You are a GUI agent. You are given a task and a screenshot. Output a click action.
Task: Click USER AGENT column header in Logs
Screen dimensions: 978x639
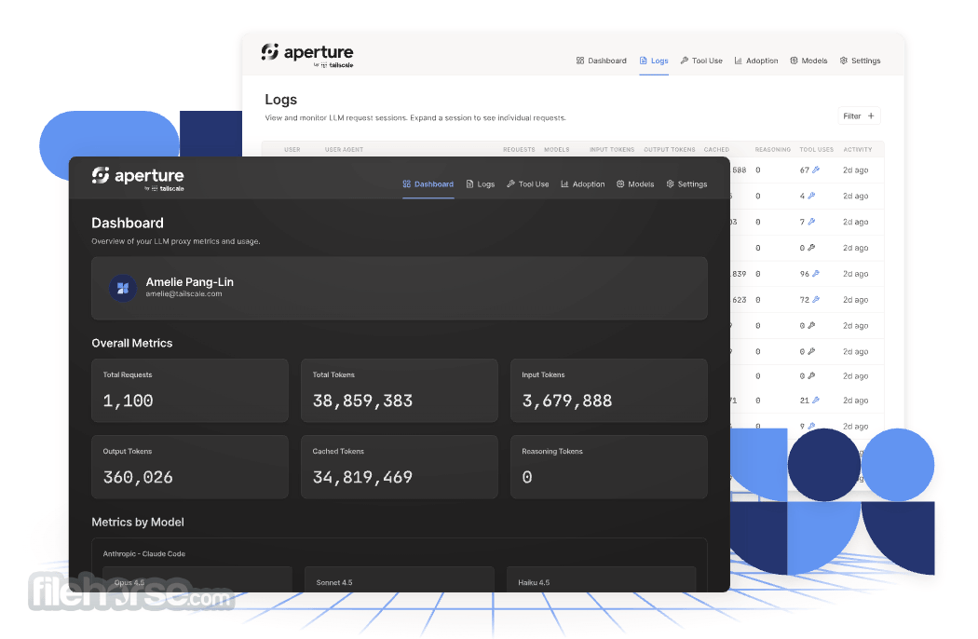point(344,150)
